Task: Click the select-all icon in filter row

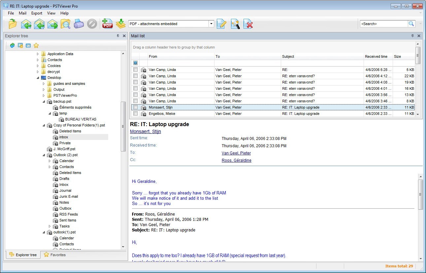Action: 135,63
